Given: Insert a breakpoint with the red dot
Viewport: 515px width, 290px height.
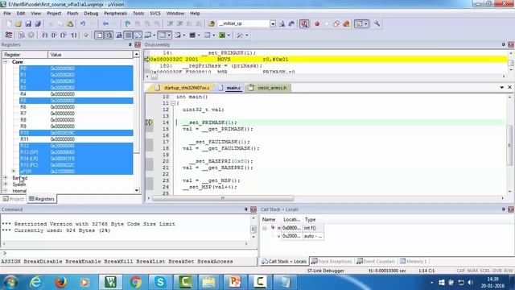Looking at the screenshot, I should [317, 23].
